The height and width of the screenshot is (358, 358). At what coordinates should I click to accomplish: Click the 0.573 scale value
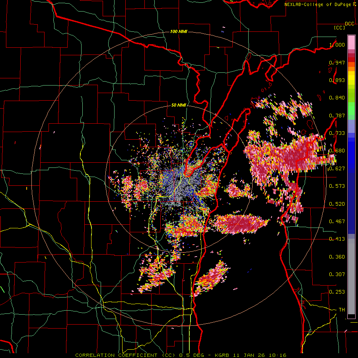[337, 186]
